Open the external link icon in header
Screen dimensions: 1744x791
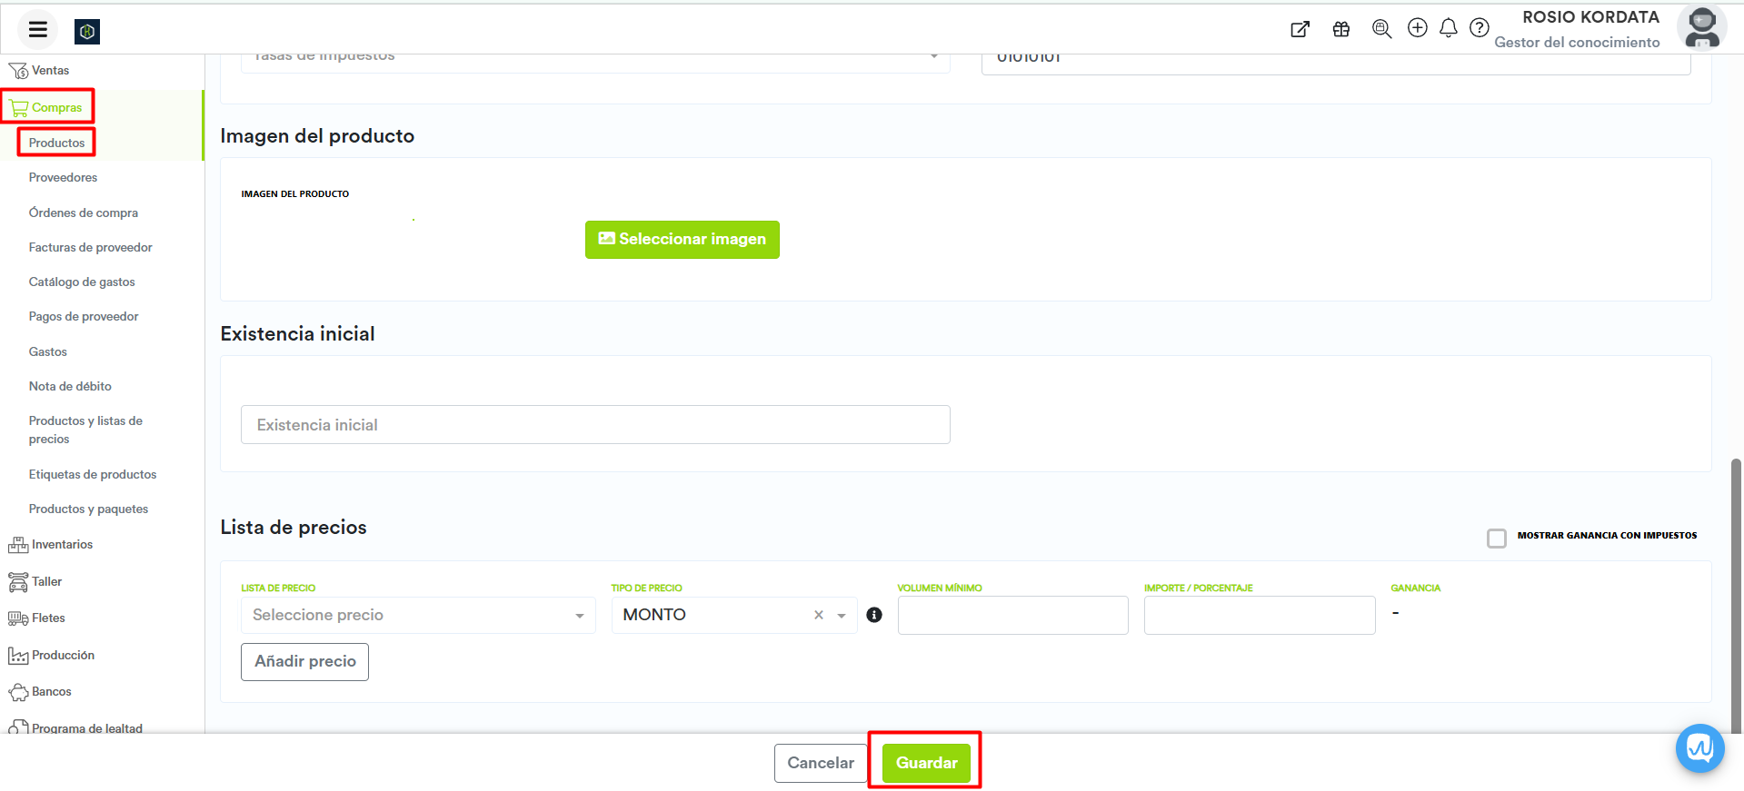pos(1300,29)
